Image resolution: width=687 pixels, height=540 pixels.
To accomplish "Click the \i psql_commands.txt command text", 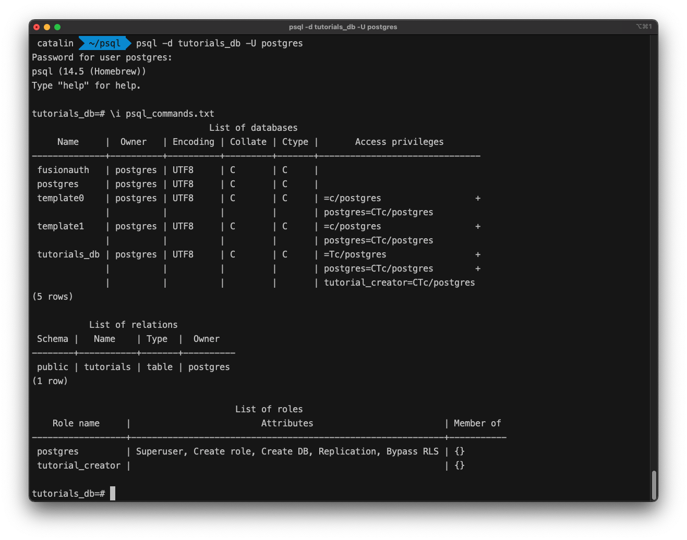I will coord(163,113).
